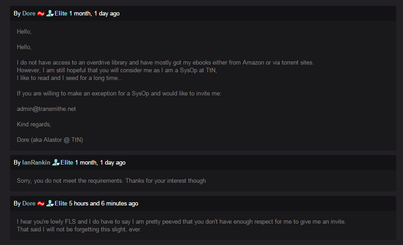
Task: Click the "Dore (aka Alastor @ TtN)" signature line
Action: [x=50, y=140]
